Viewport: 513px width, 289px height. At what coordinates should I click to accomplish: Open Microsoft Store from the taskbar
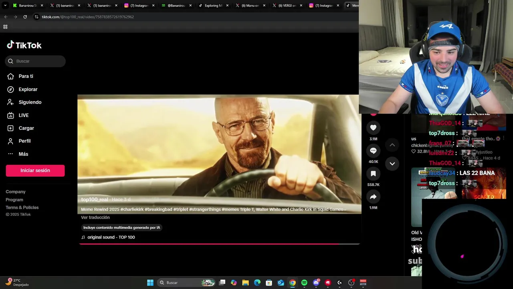pyautogui.click(x=269, y=283)
